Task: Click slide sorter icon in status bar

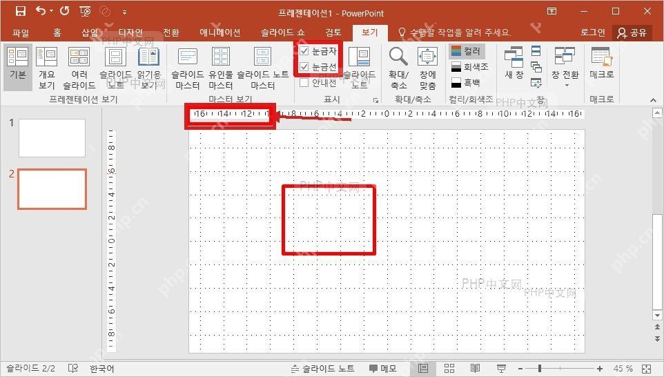Action: point(449,369)
